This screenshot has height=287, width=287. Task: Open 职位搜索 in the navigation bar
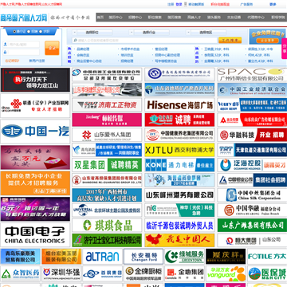pos(155,18)
